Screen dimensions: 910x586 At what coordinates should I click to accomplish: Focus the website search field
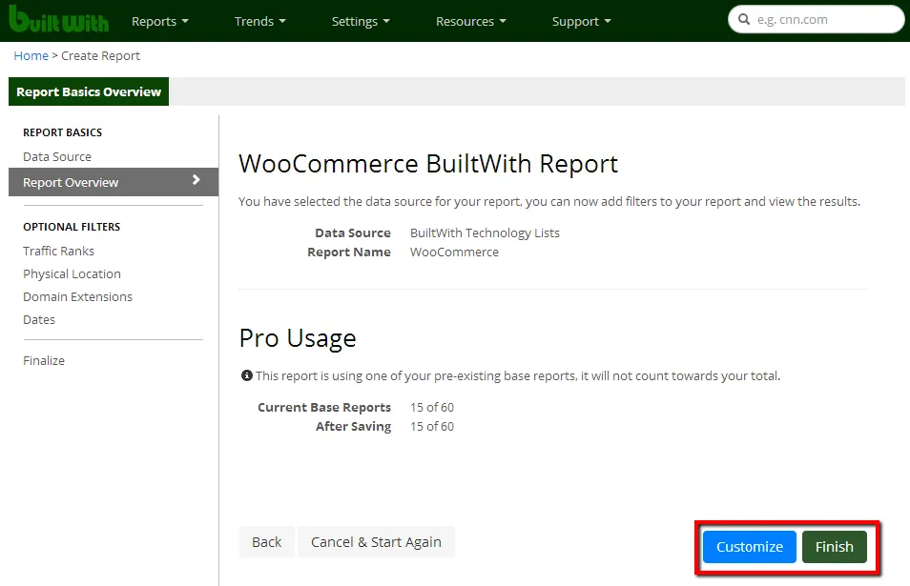tap(825, 20)
